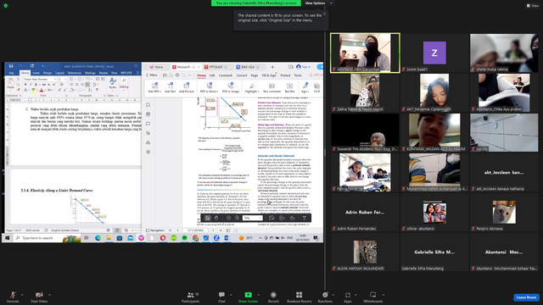
Task: Click the OCR tool in WPS PDF
Action: [x=316, y=87]
